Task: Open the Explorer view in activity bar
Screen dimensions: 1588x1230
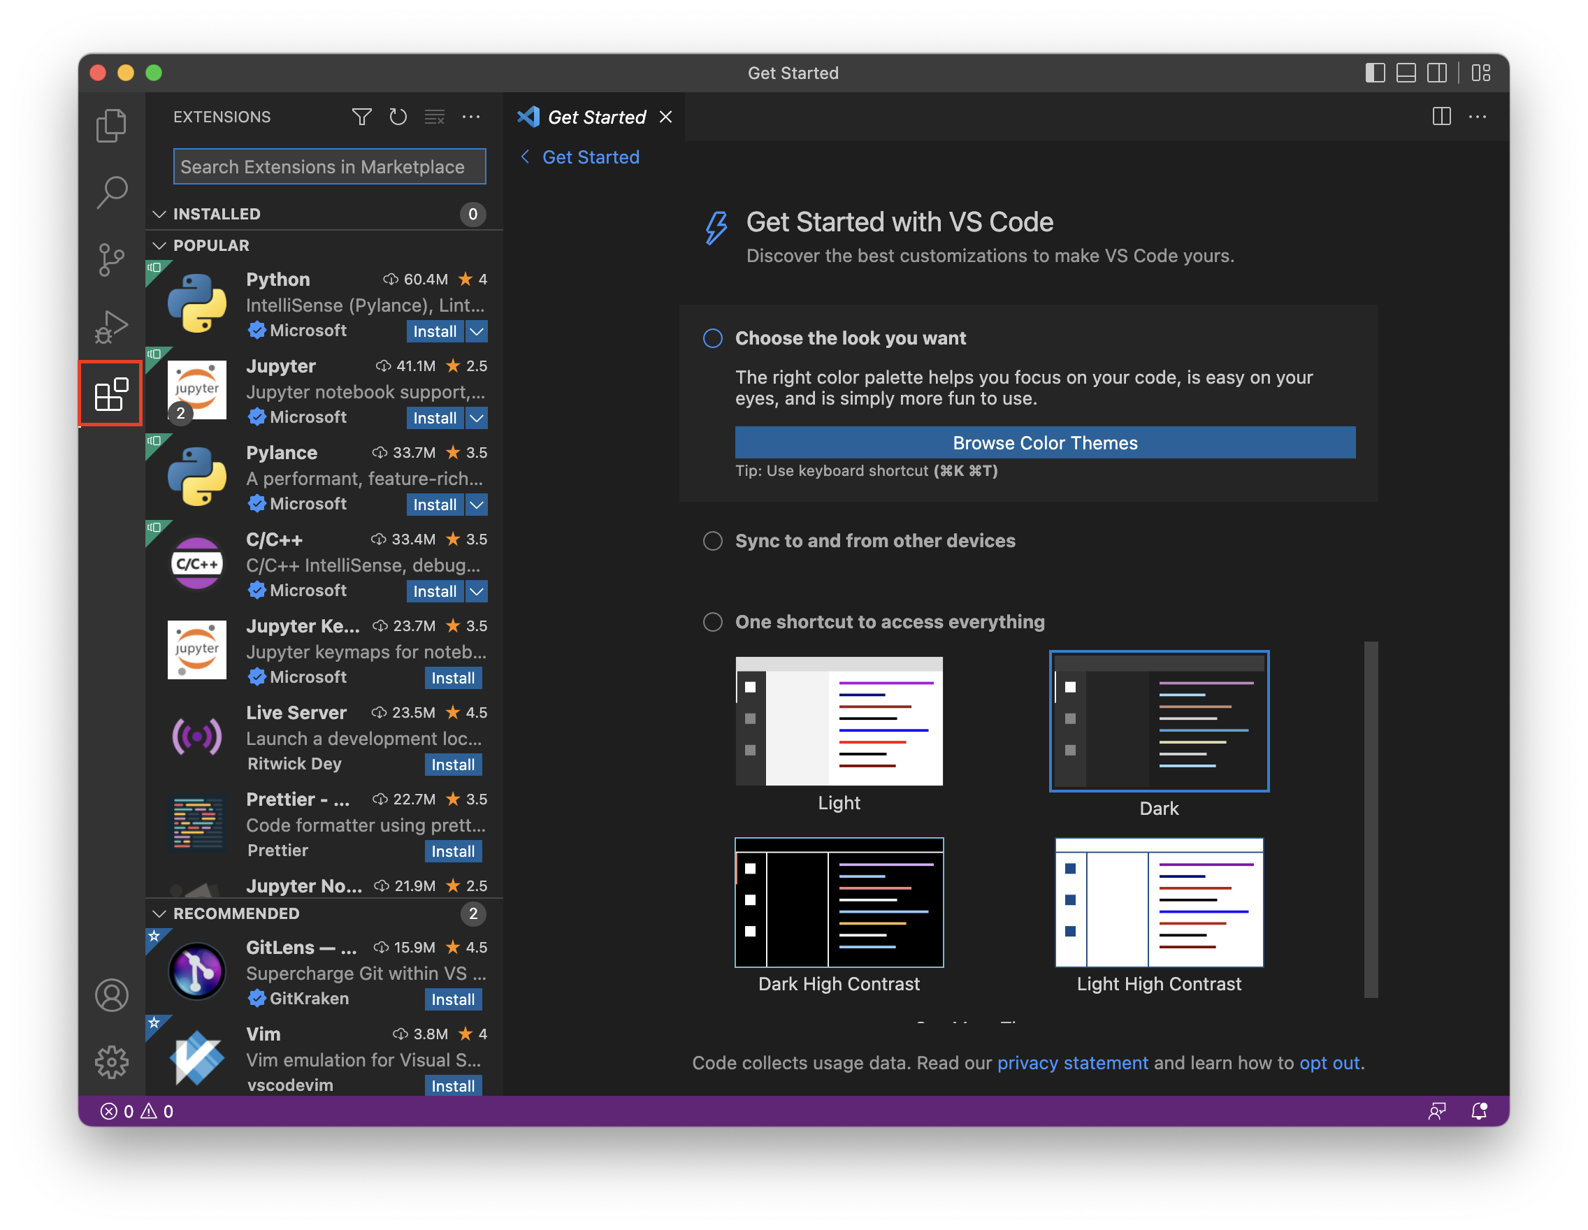Action: coord(110,125)
